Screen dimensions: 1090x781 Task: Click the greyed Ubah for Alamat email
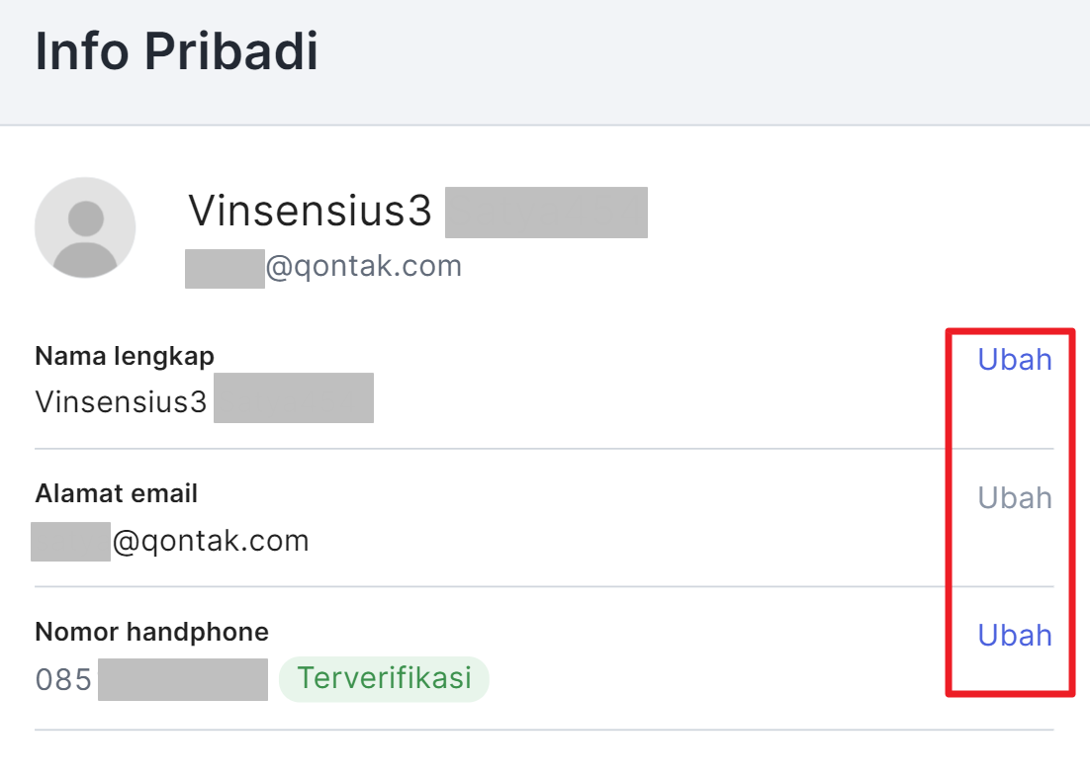pyautogui.click(x=1014, y=497)
